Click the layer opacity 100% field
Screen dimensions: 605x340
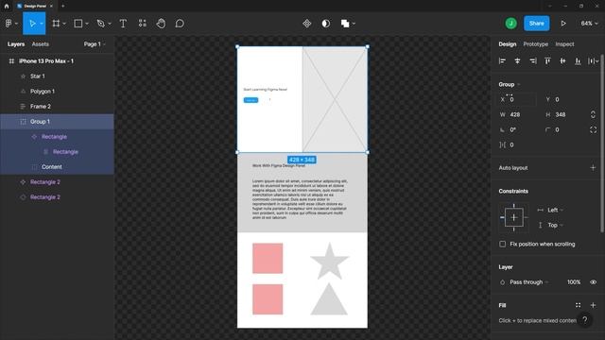click(574, 282)
